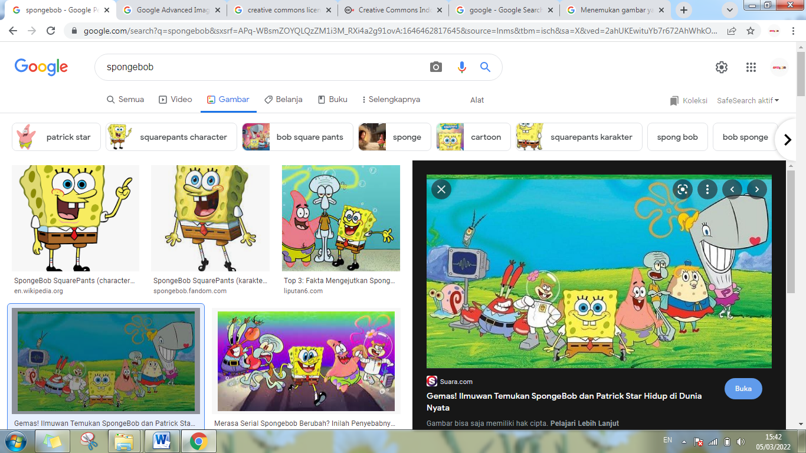
Task: Go to next image in preview
Action: (757, 189)
